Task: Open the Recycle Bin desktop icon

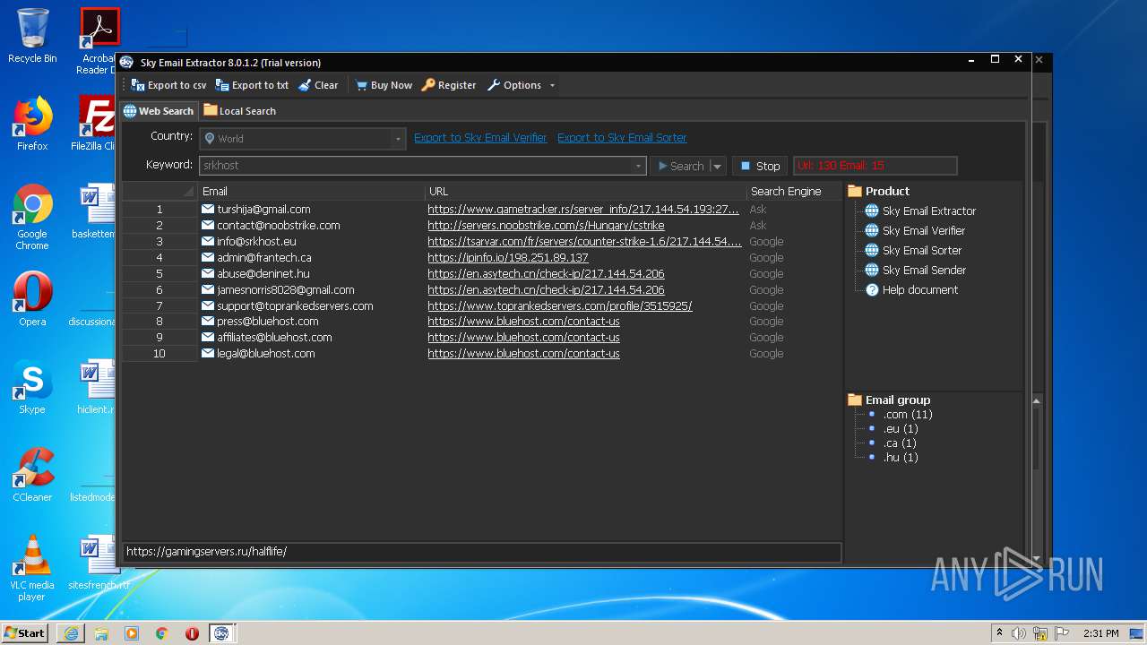Action: coord(32,36)
